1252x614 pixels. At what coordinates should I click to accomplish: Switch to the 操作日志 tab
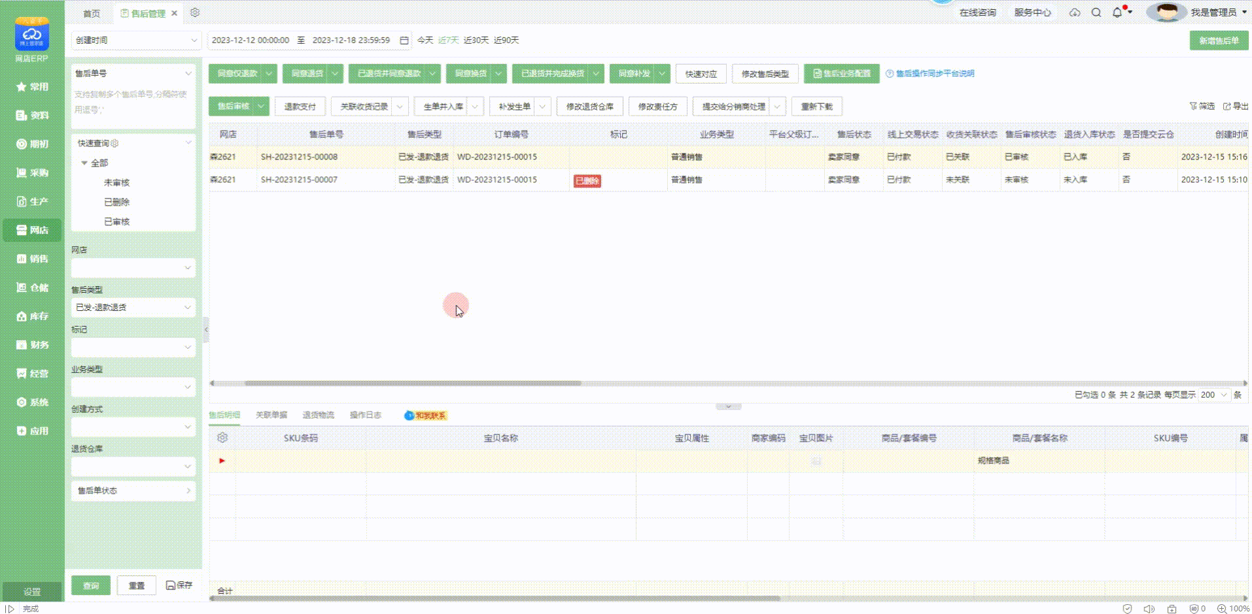tap(365, 415)
